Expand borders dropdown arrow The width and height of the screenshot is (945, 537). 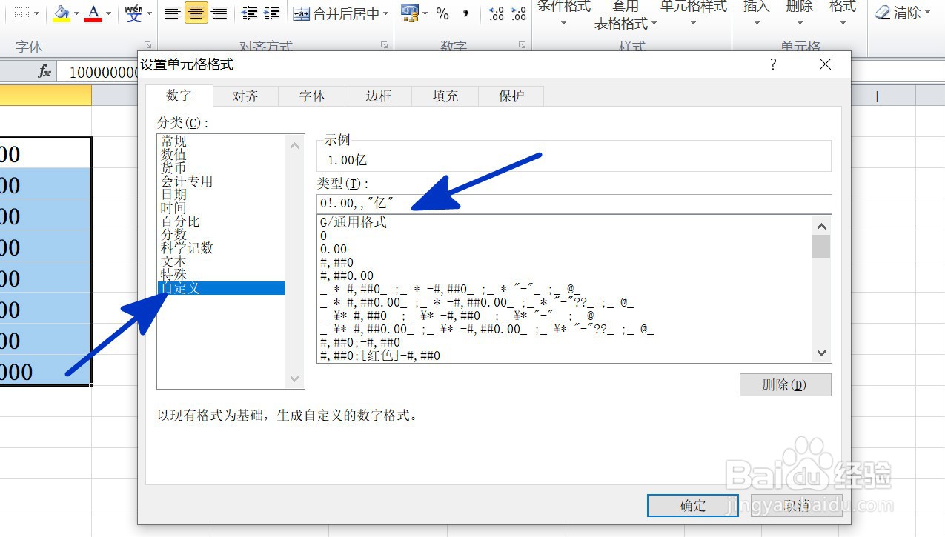37,13
